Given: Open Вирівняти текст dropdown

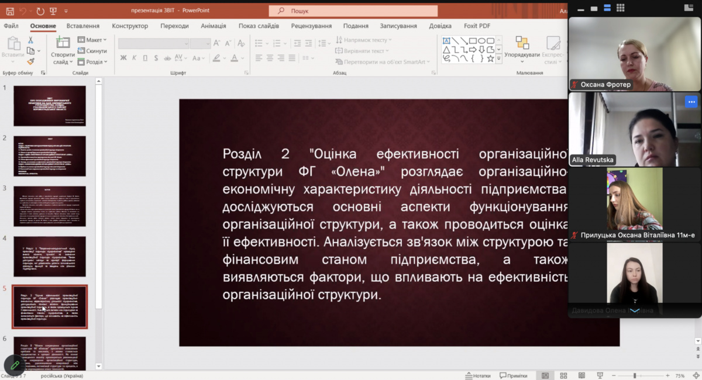Looking at the screenshot, I should 363,51.
